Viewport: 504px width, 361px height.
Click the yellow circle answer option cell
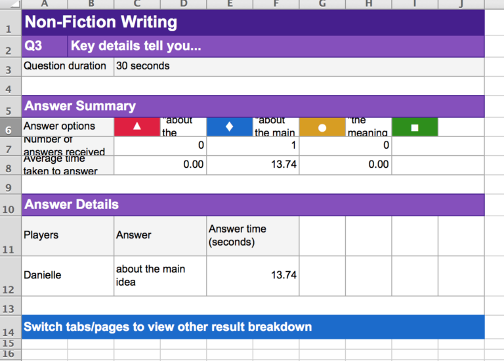(322, 127)
